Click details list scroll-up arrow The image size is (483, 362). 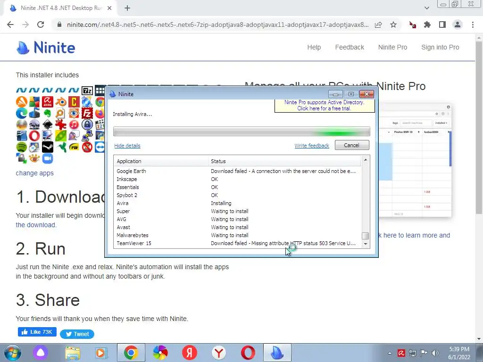click(x=366, y=159)
